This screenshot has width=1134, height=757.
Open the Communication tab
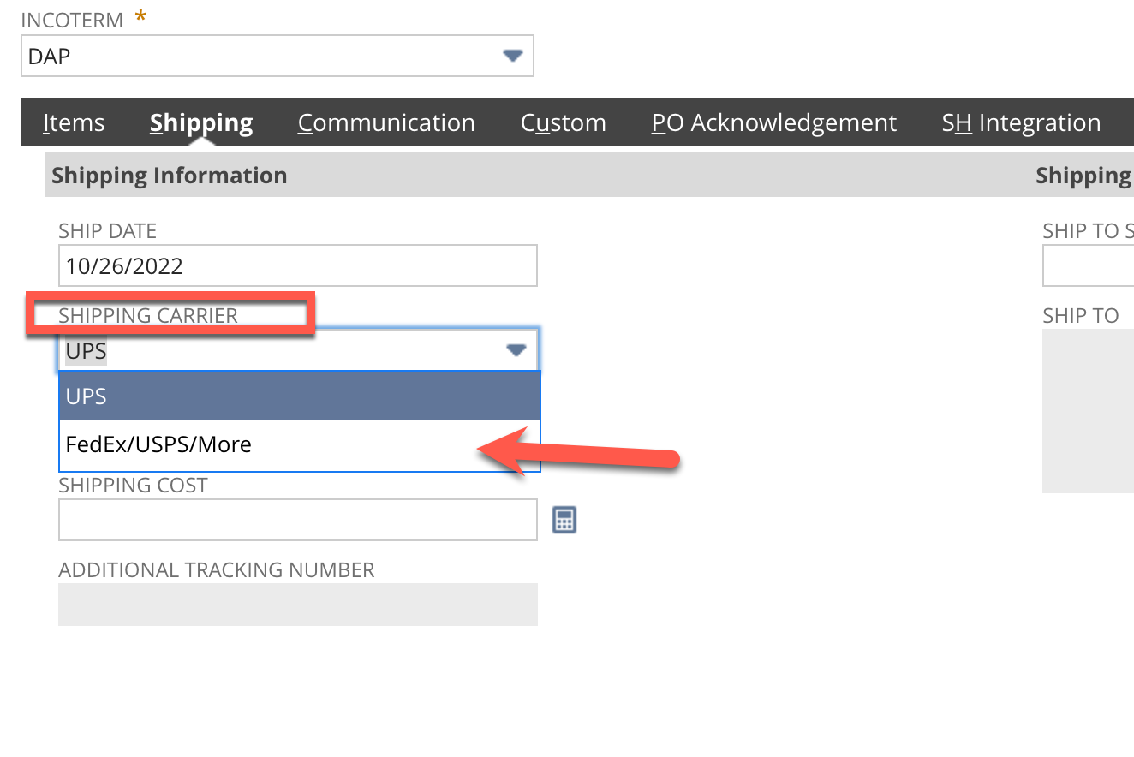coord(385,122)
